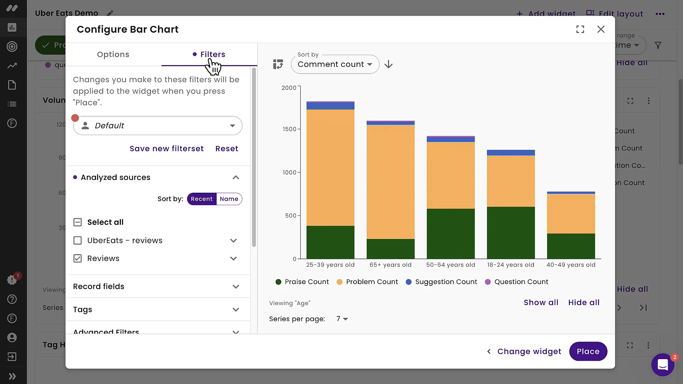
Task: Expand the Configure Bar Chart dialog to fullscreen
Action: click(x=580, y=29)
